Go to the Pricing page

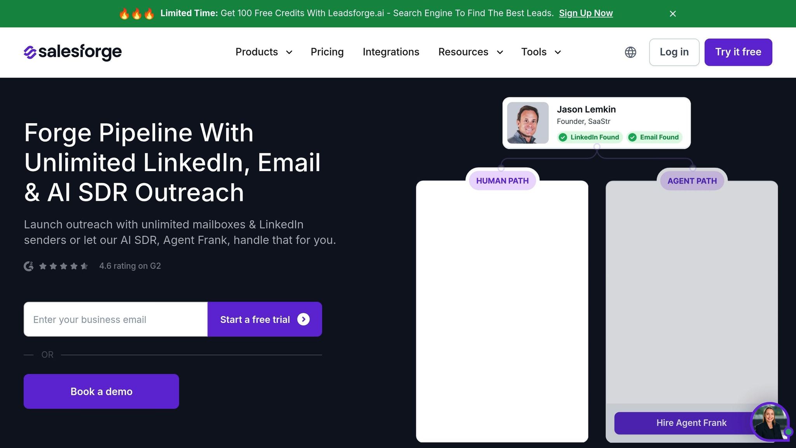point(327,52)
